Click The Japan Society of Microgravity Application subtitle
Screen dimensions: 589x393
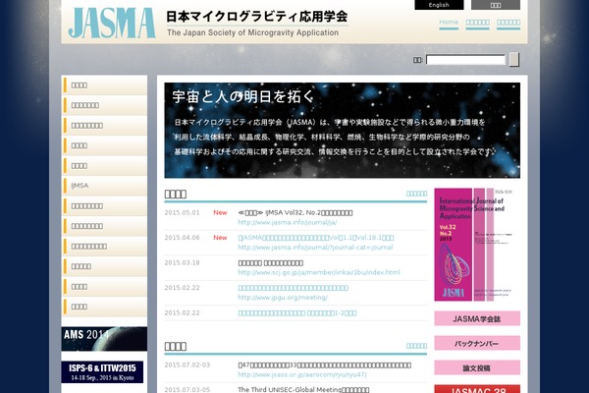253,32
